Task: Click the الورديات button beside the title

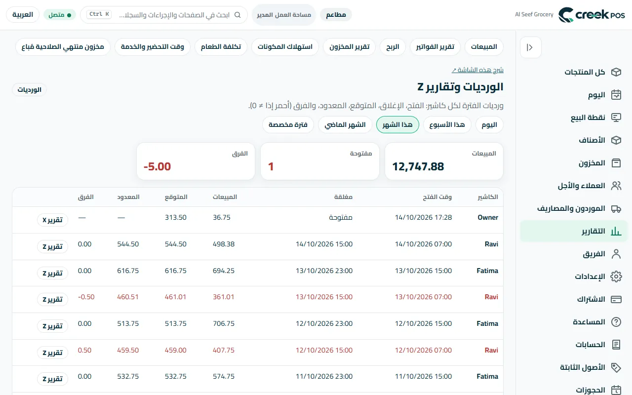Action: 29,89
